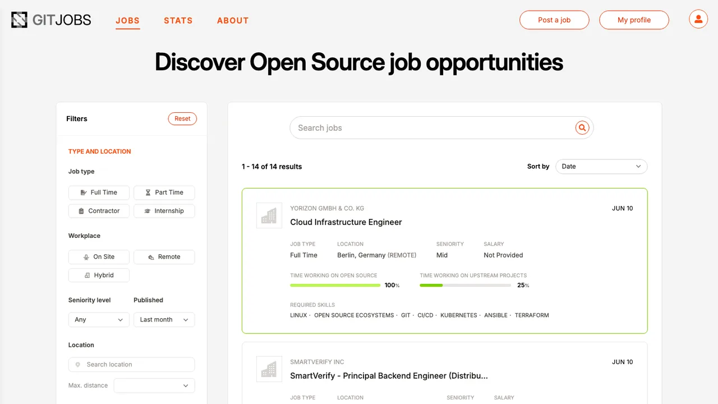Click the time working on upstream projects bar

(x=465, y=286)
